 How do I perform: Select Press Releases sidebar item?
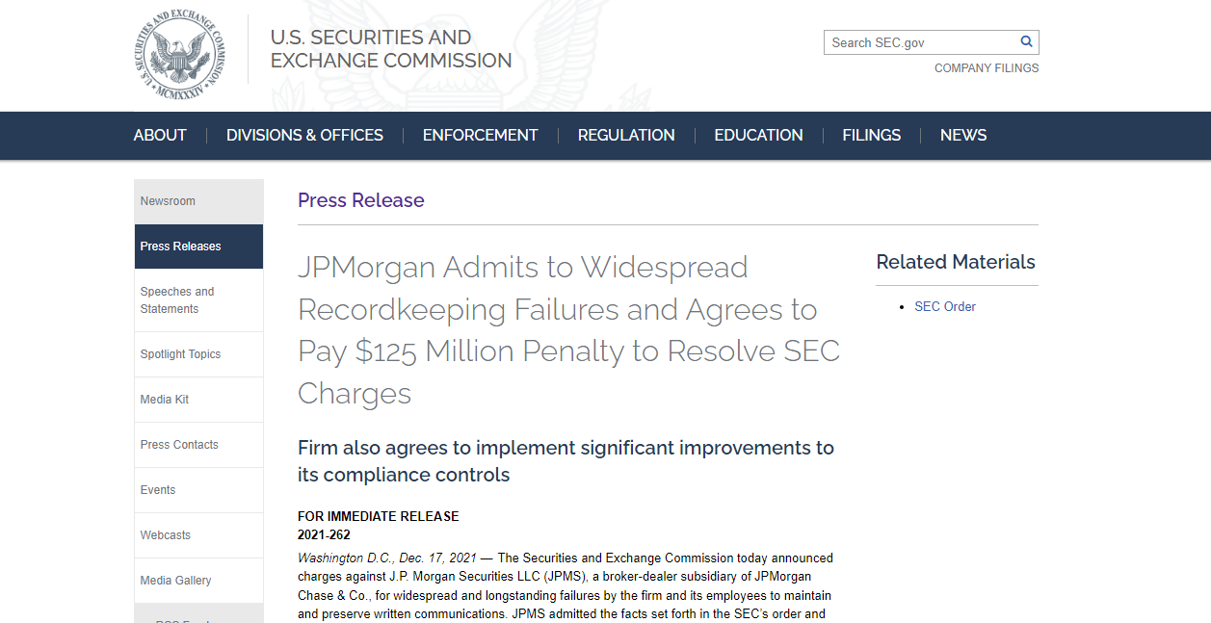coord(198,247)
